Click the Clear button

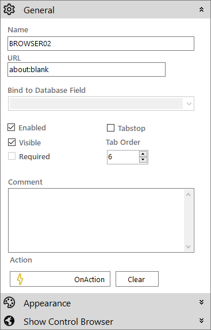click(x=137, y=279)
